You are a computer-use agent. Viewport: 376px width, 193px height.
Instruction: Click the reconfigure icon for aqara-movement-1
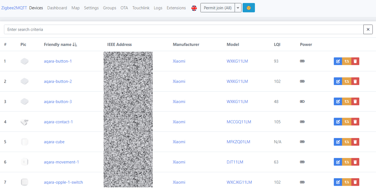[x=347, y=162]
